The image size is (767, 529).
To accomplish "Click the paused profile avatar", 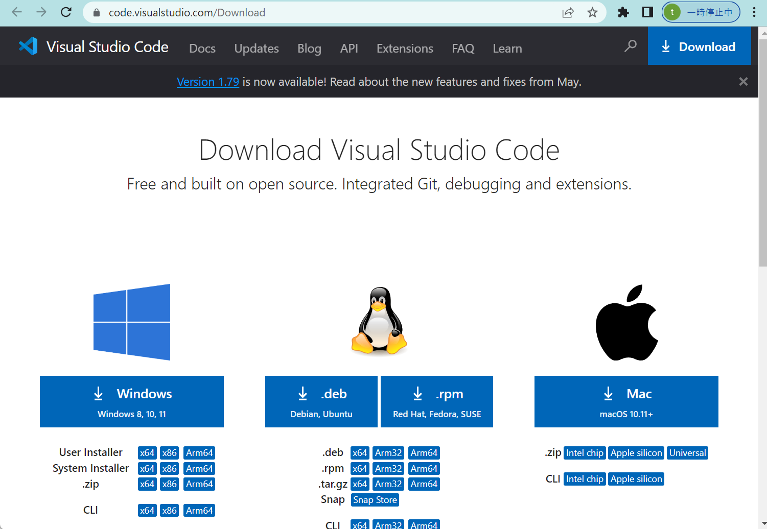I will tap(701, 12).
